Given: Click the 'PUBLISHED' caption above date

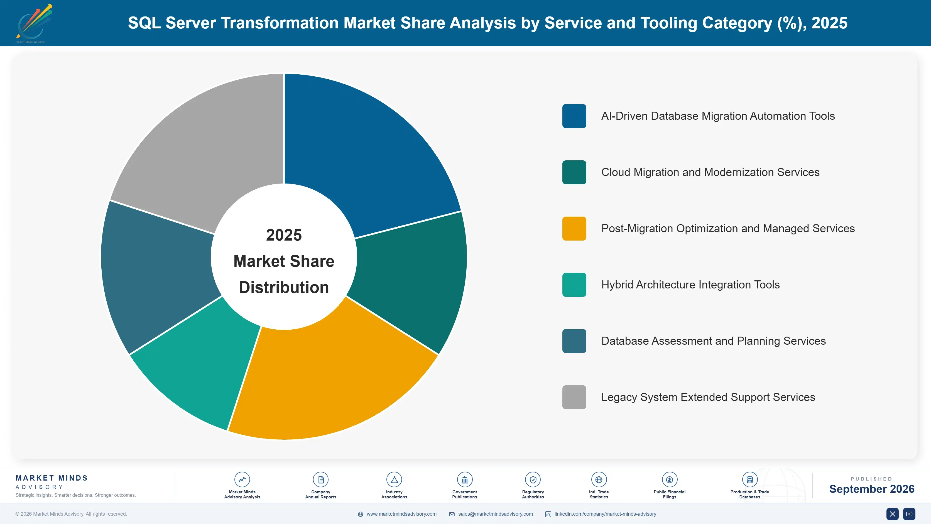Looking at the screenshot, I should click(871, 479).
